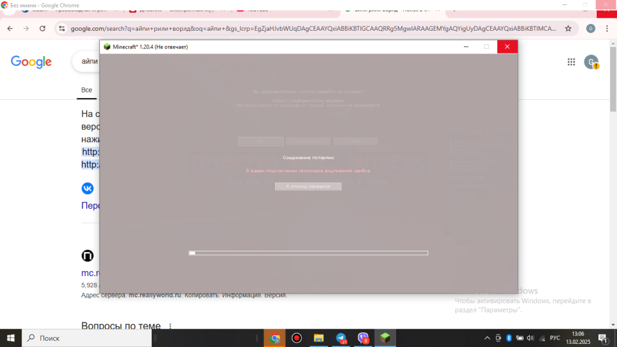
Task: Go forward in Chrome browser history
Action: pyautogui.click(x=26, y=28)
